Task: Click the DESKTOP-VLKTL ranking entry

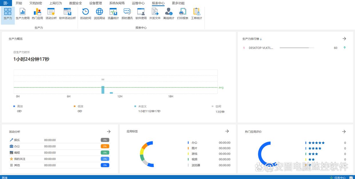Action: (x=261, y=48)
